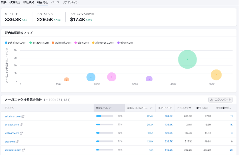Open the amazon.com domain link in table
Viewport: 239px width, 156px height.
(x=12, y=125)
